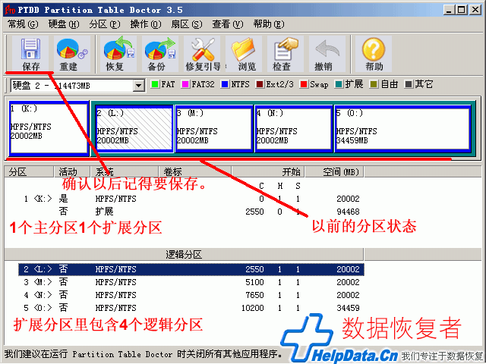
Task: Select logical partition row 4 <N:>
Action: coord(191,295)
